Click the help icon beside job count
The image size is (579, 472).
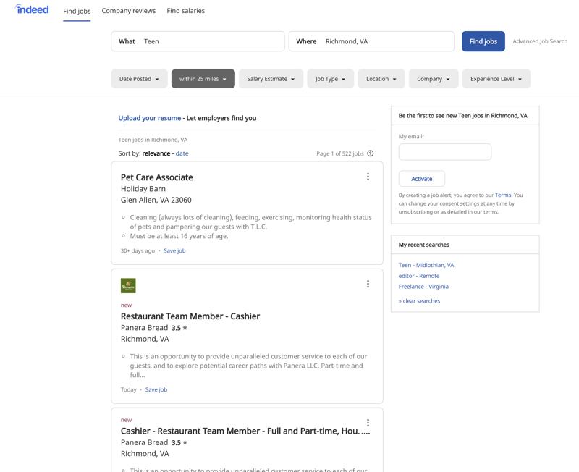371,153
